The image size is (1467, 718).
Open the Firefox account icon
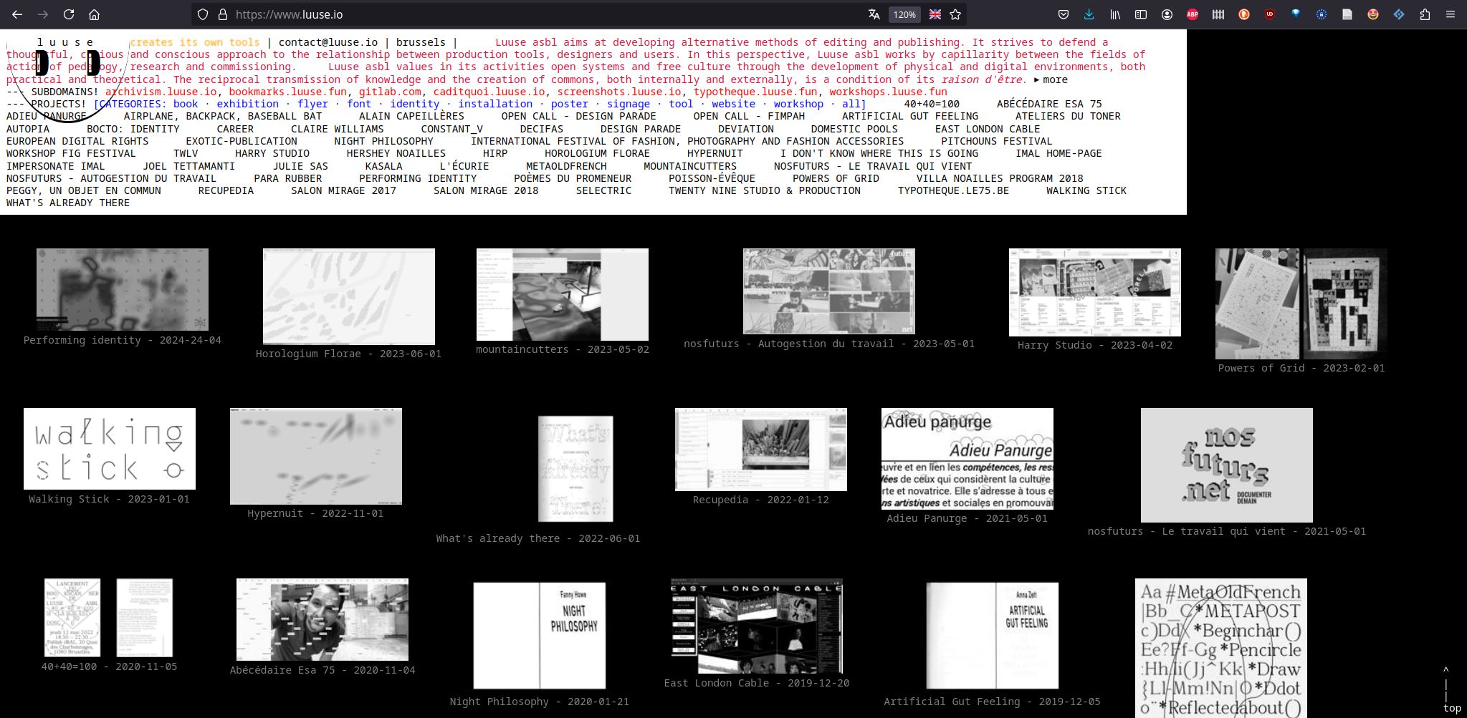click(1167, 14)
